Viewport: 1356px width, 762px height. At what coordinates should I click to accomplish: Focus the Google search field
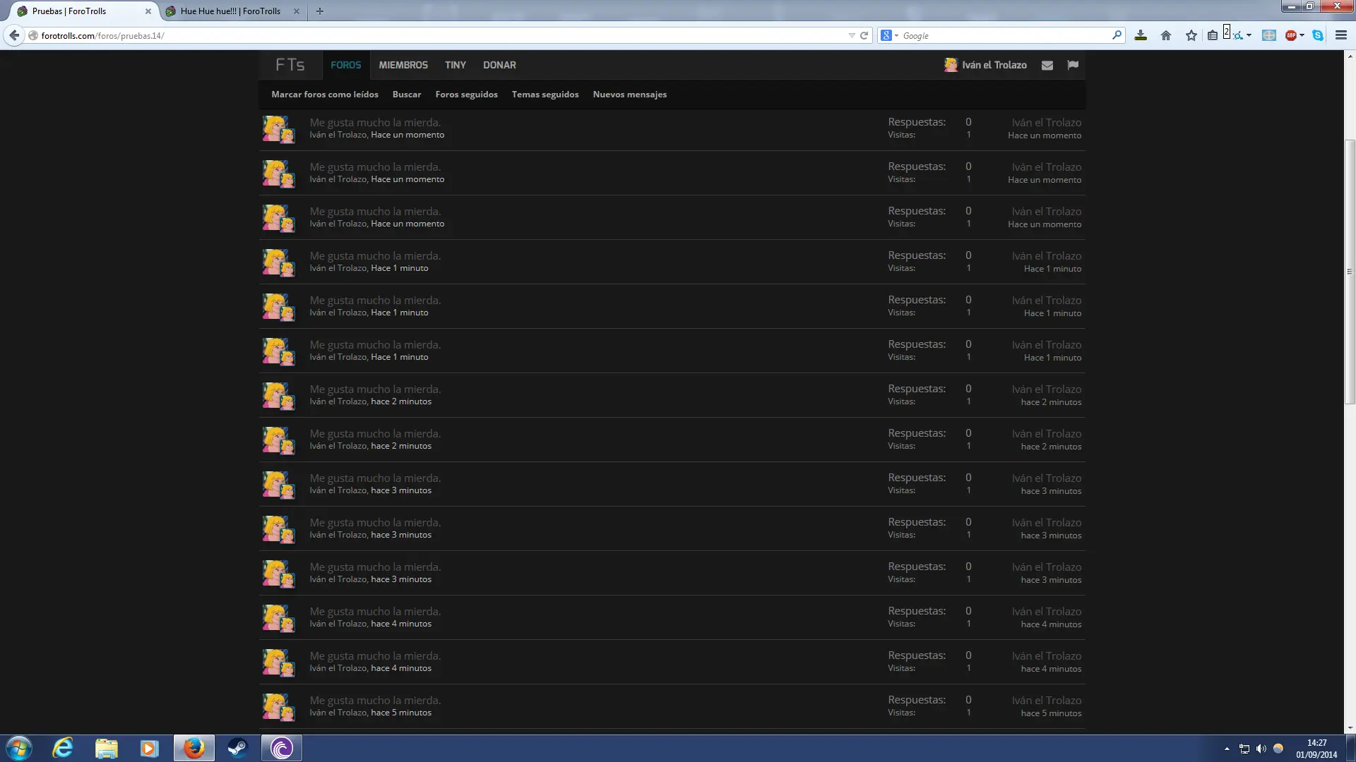[1004, 35]
